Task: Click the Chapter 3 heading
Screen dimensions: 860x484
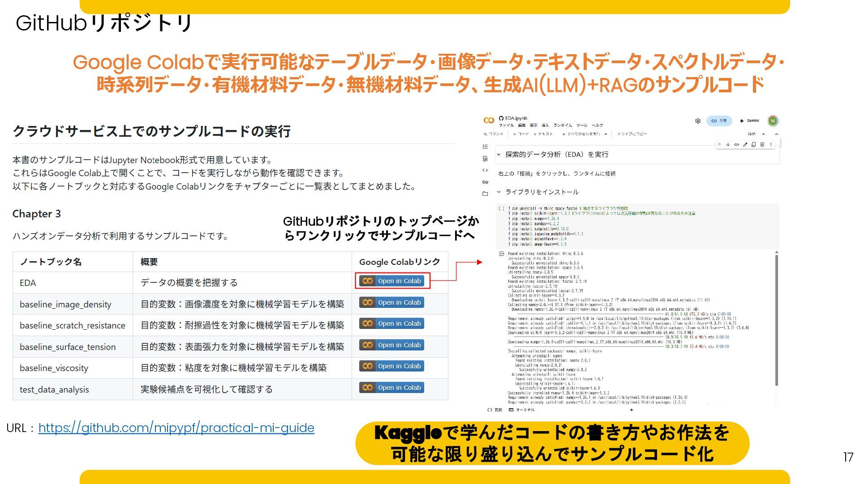Action: coord(37,214)
